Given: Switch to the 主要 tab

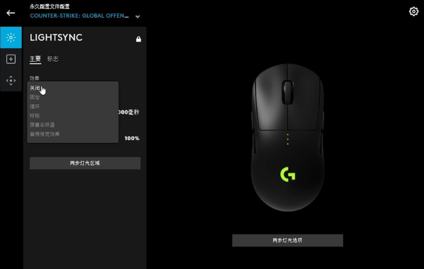Looking at the screenshot, I should coord(35,59).
